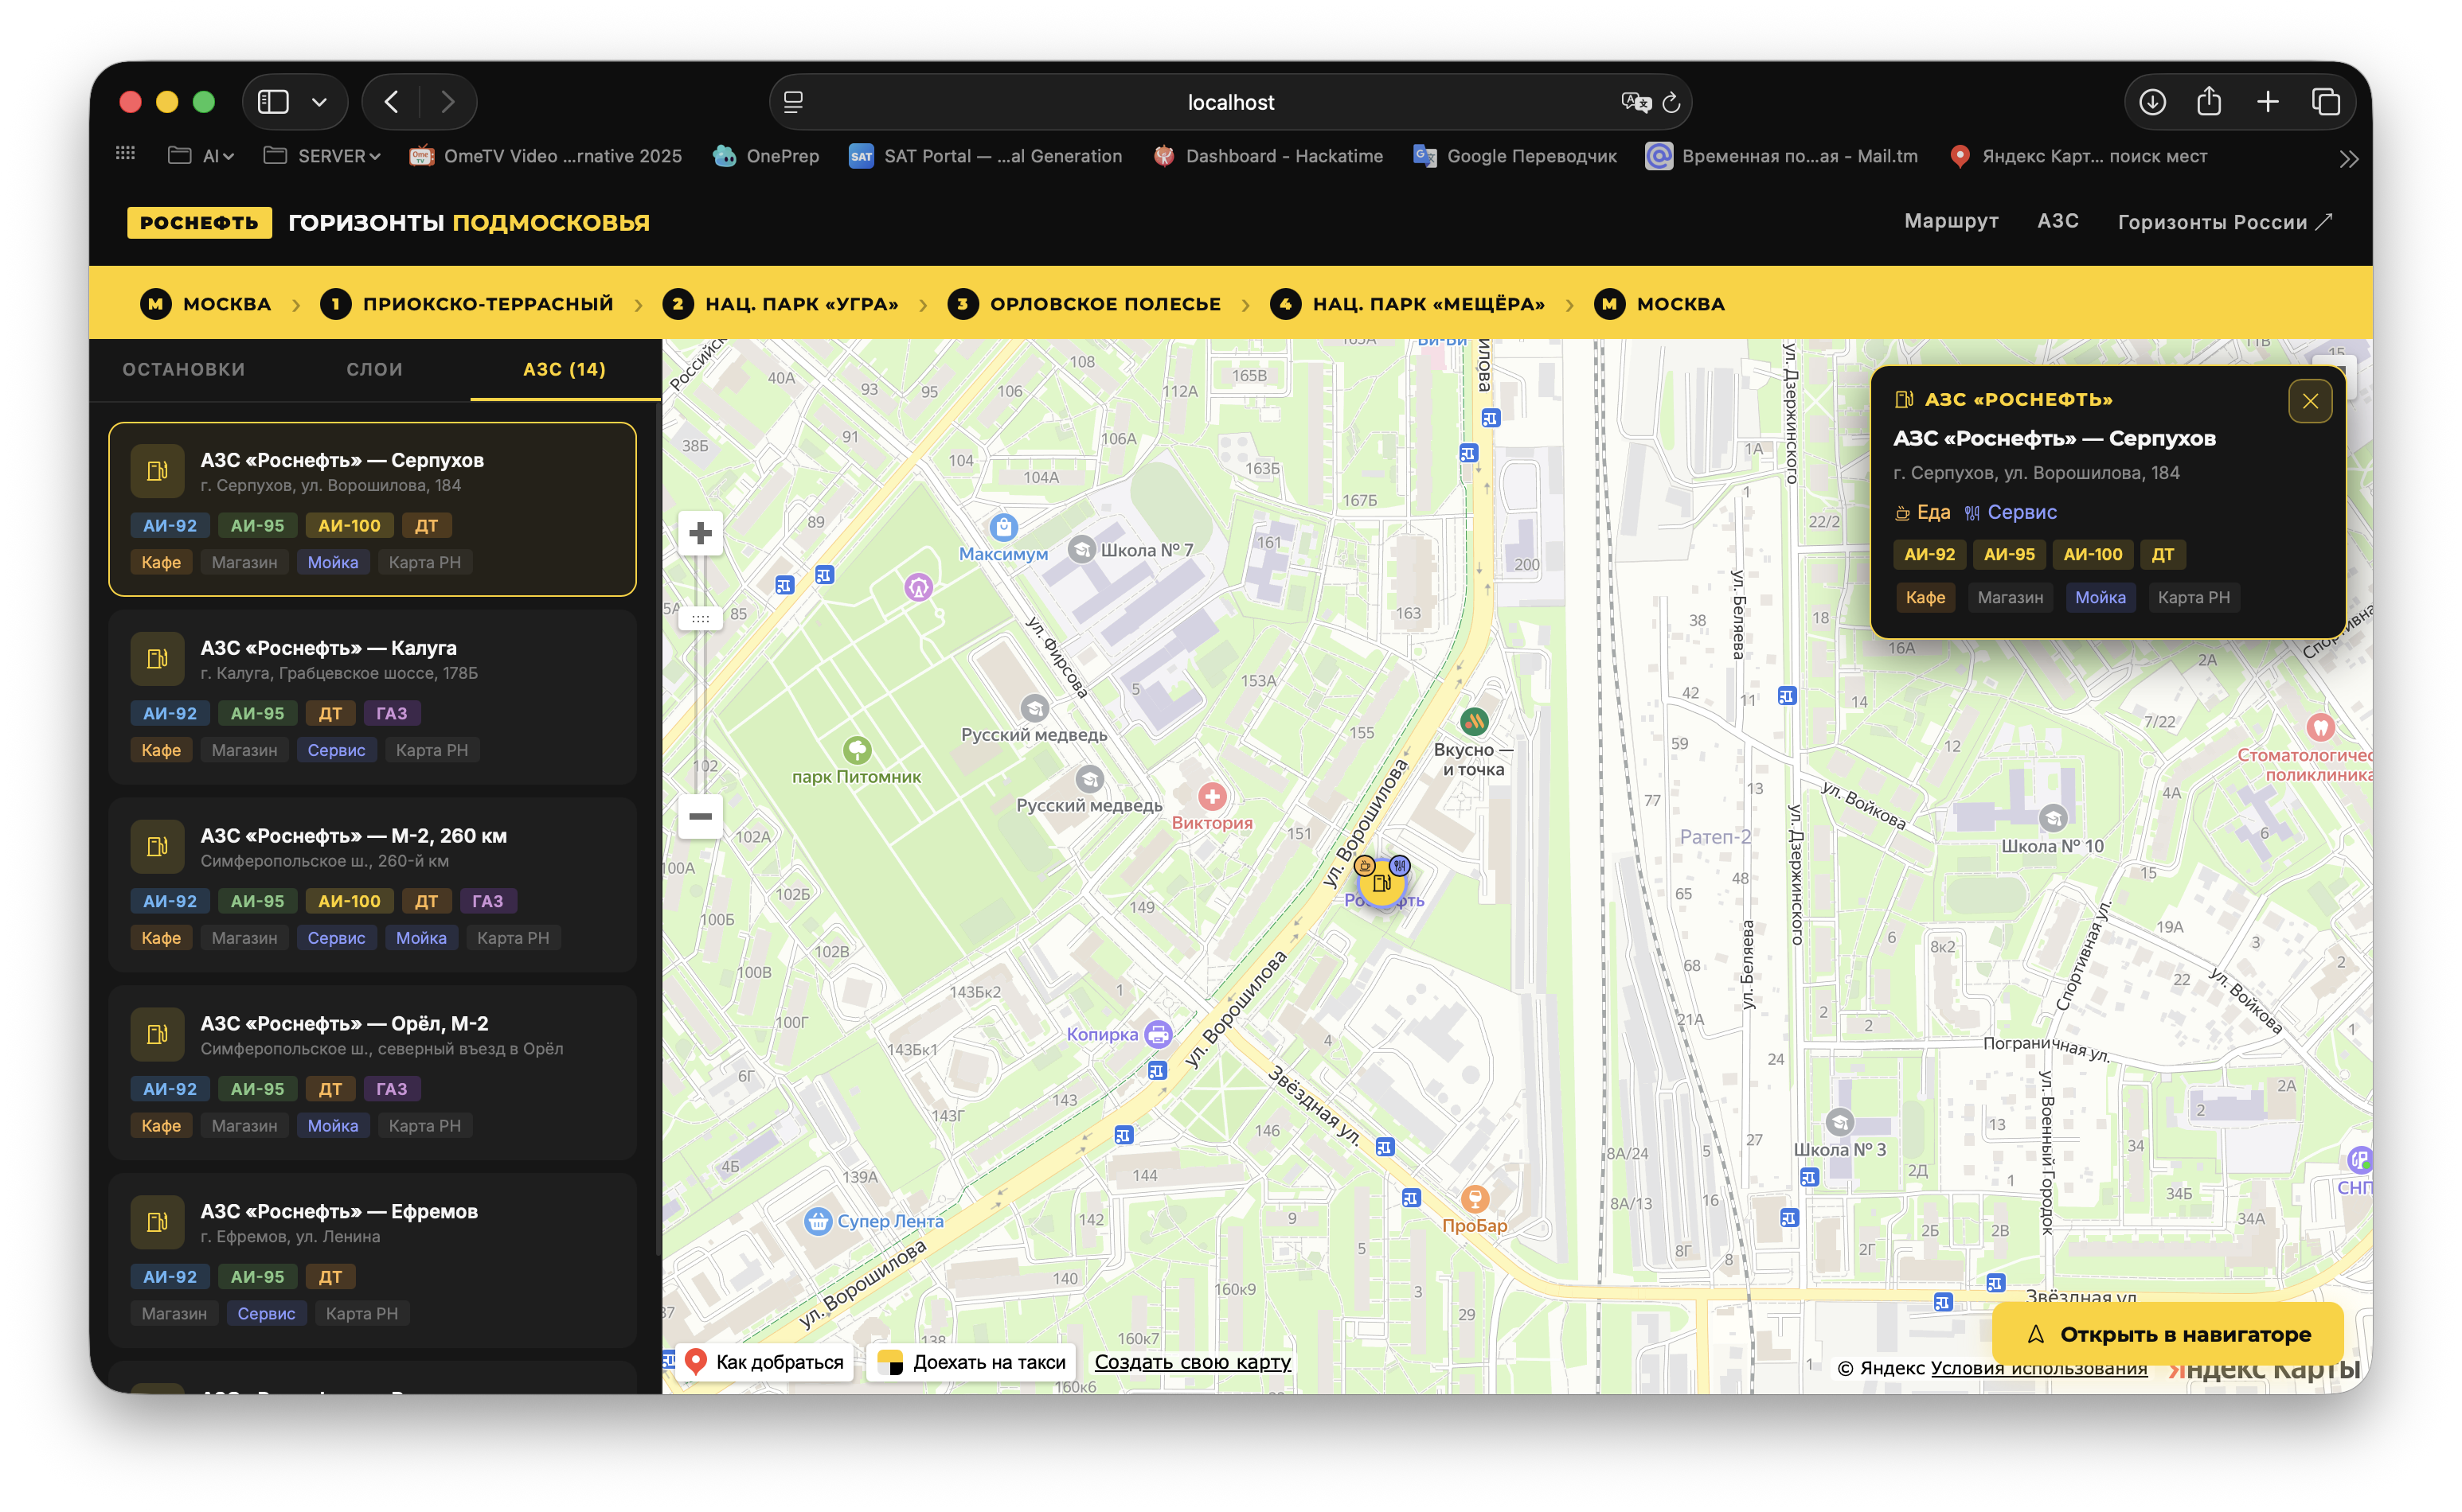The width and height of the screenshot is (2462, 1512).
Task: Switch to the ОСТАНОВКИ tab
Action: pos(184,369)
